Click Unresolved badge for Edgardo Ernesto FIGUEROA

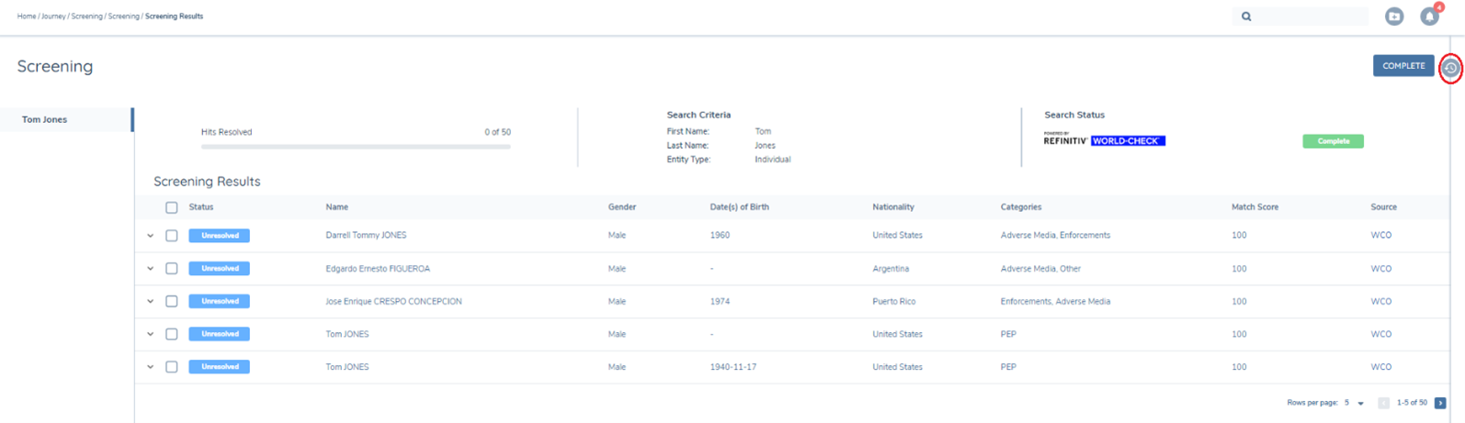tap(219, 269)
